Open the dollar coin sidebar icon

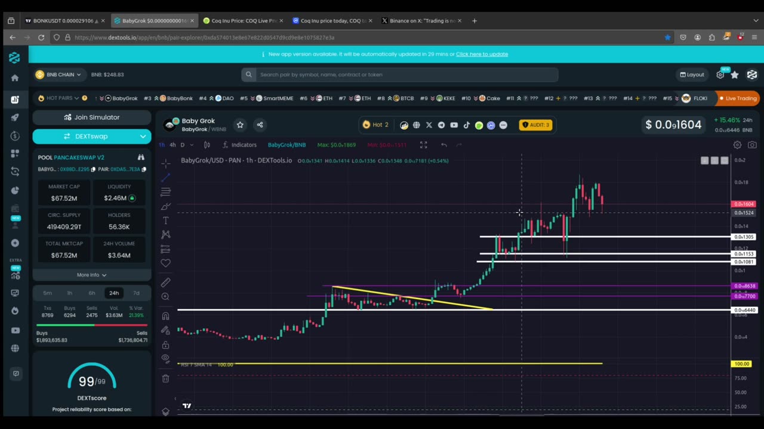pos(15,136)
